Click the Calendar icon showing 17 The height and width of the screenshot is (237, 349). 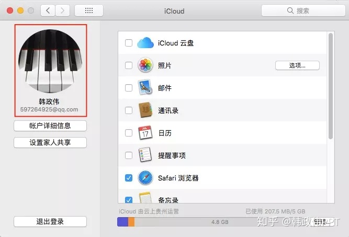[x=145, y=133]
